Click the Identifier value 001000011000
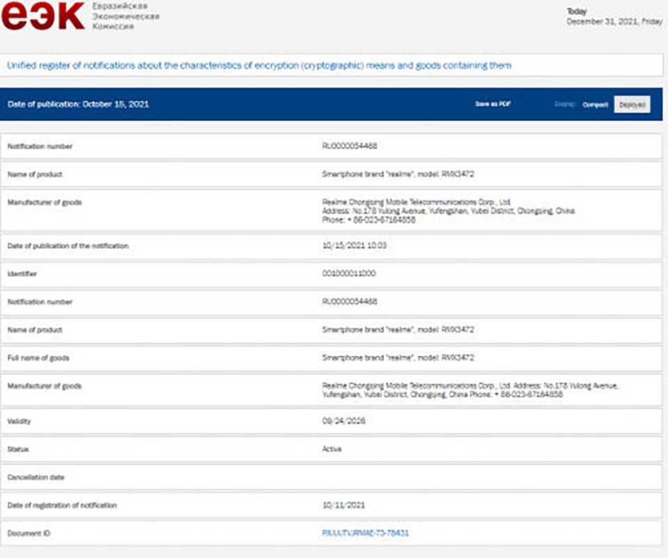Screen dimensions: 668x558 click(349, 273)
